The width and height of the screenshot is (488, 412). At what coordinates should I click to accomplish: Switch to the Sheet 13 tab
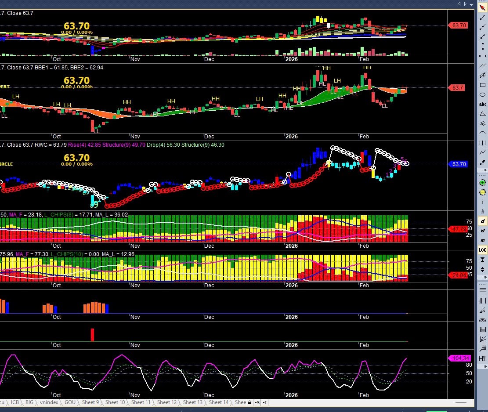coord(193,402)
